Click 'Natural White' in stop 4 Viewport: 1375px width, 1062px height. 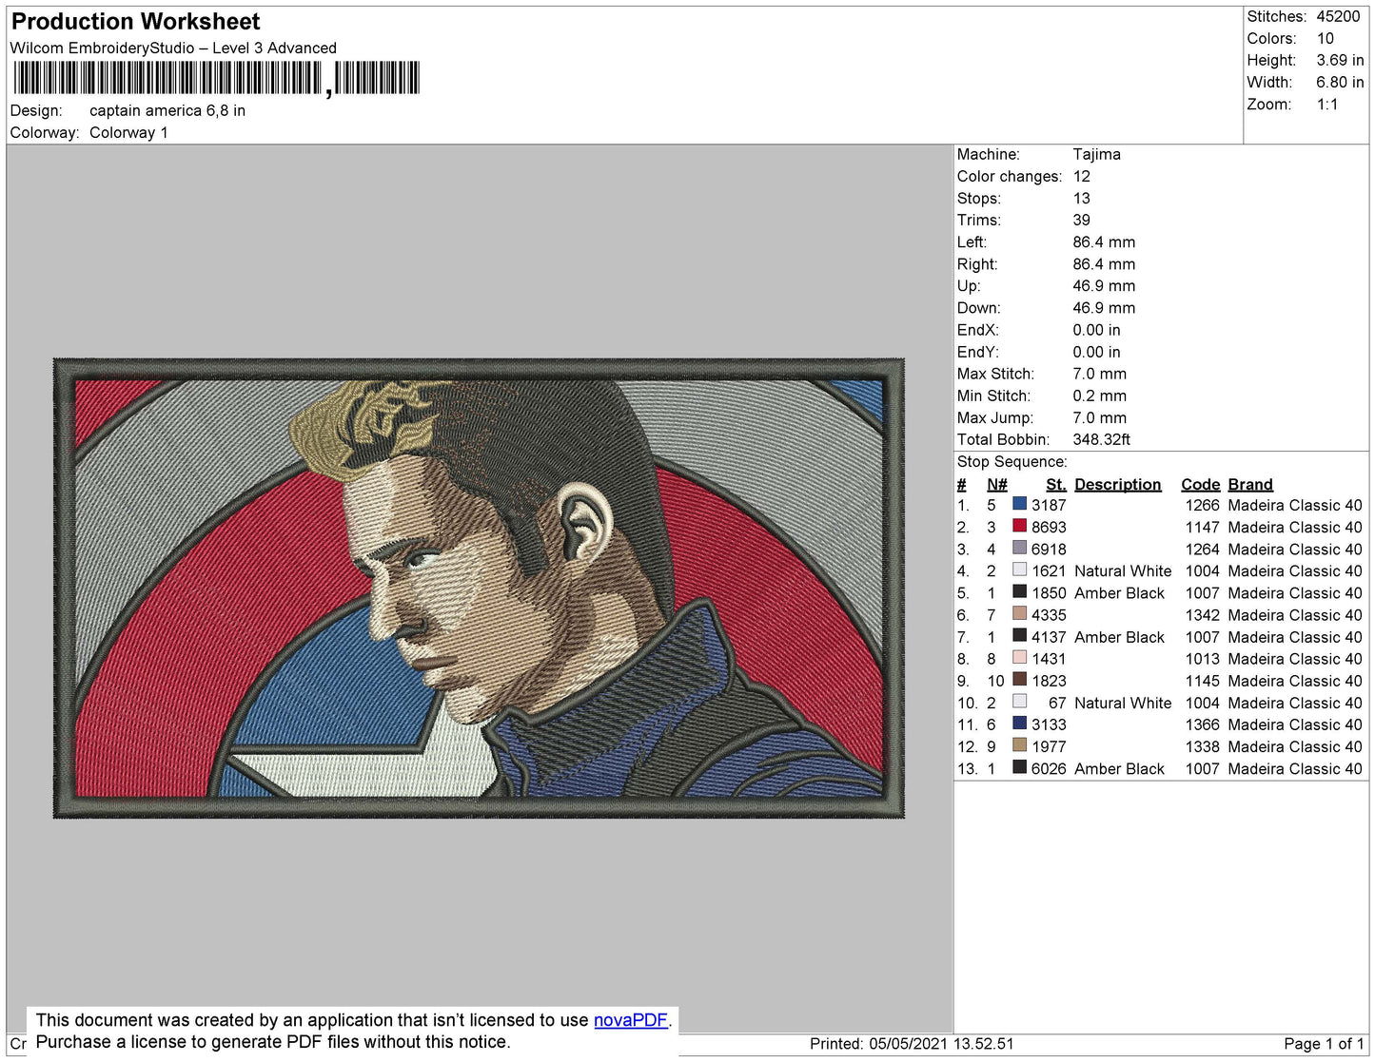[1123, 570]
